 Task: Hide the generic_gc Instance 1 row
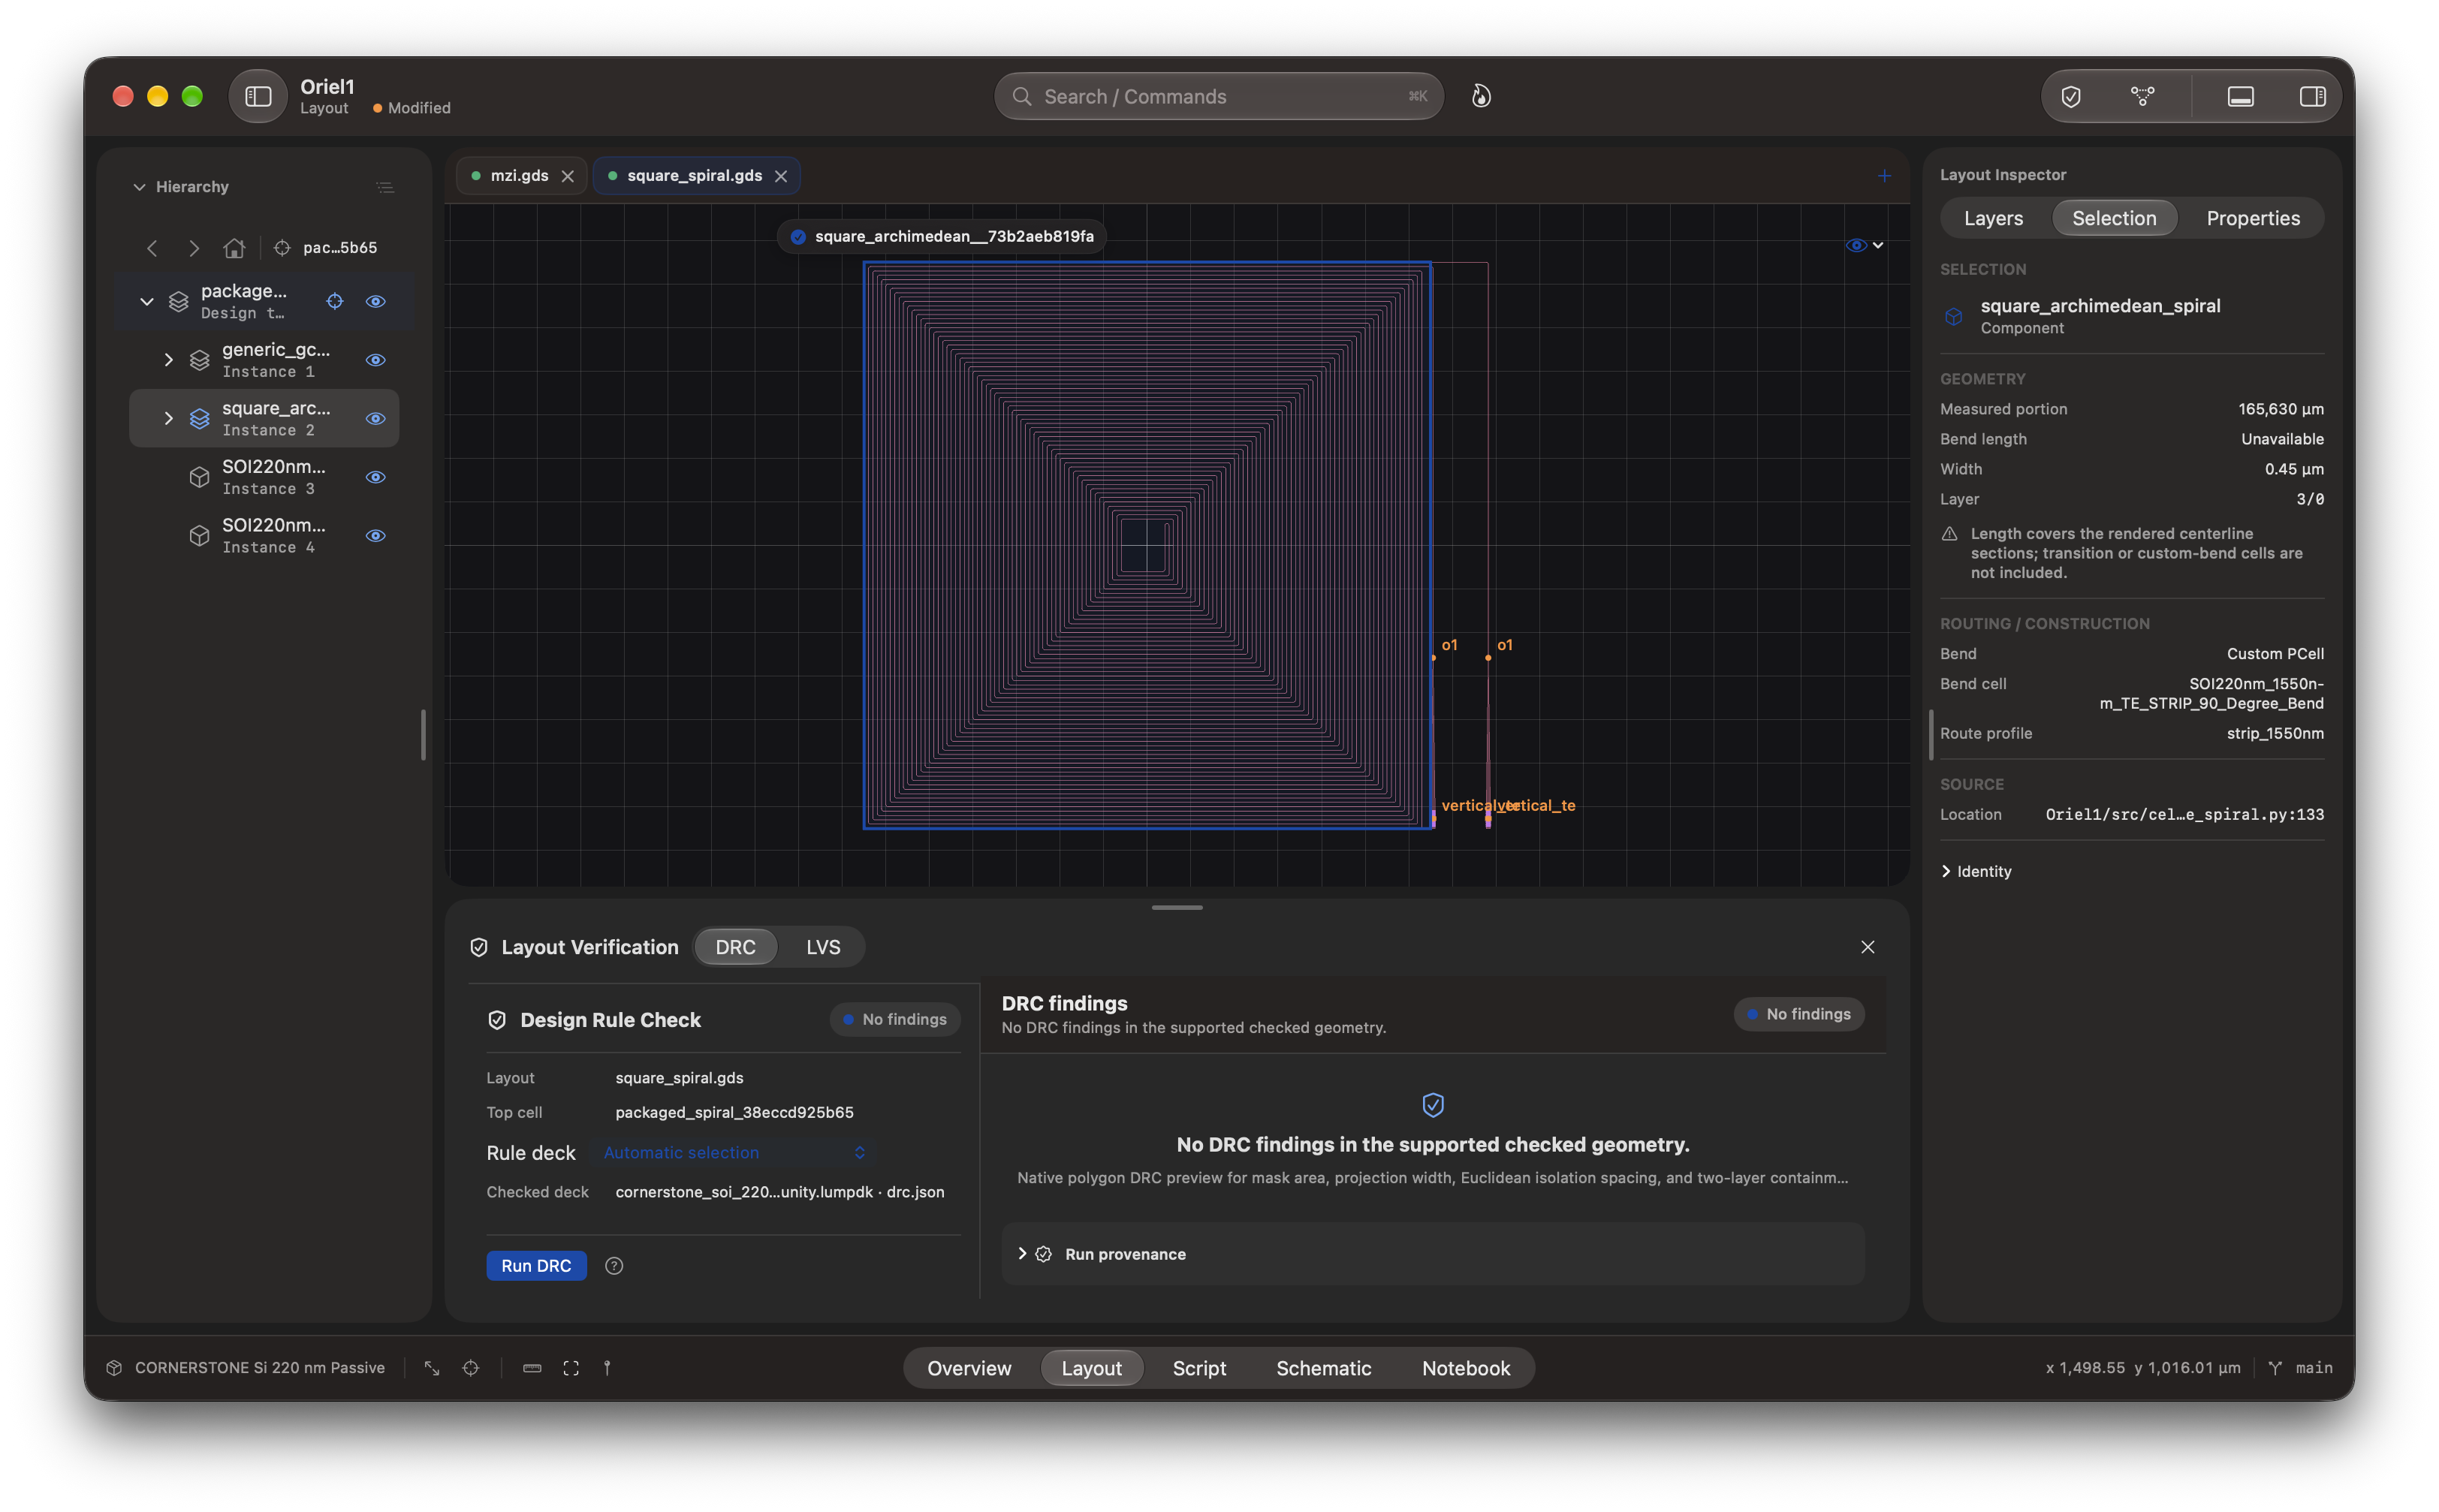(376, 360)
